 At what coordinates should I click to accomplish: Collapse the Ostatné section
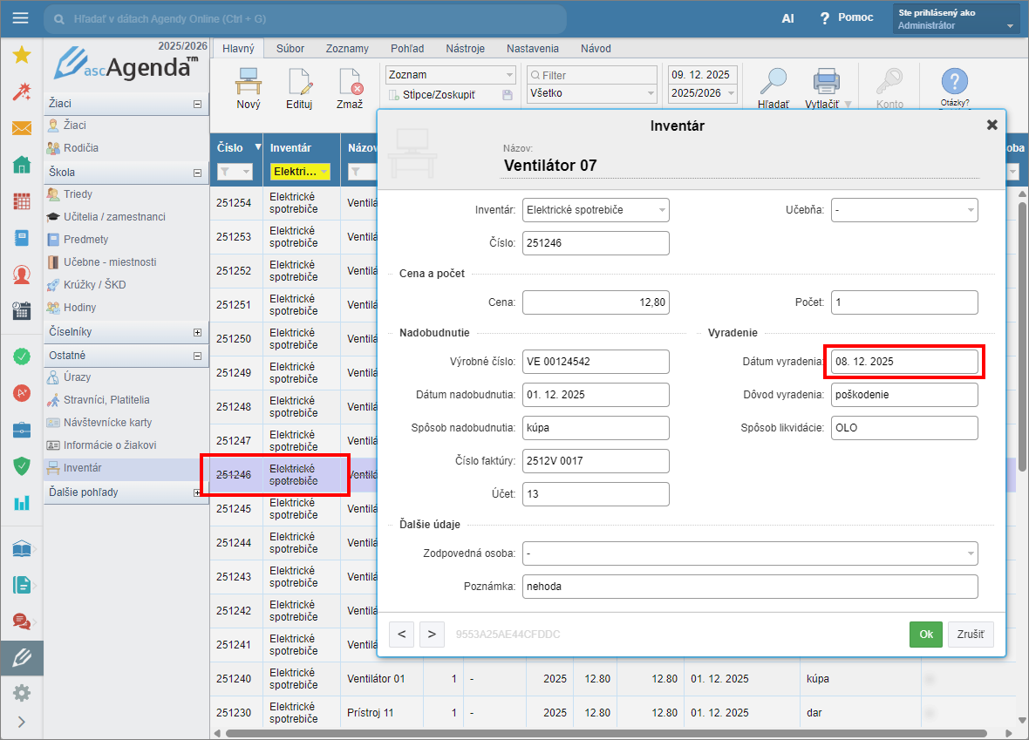(198, 356)
